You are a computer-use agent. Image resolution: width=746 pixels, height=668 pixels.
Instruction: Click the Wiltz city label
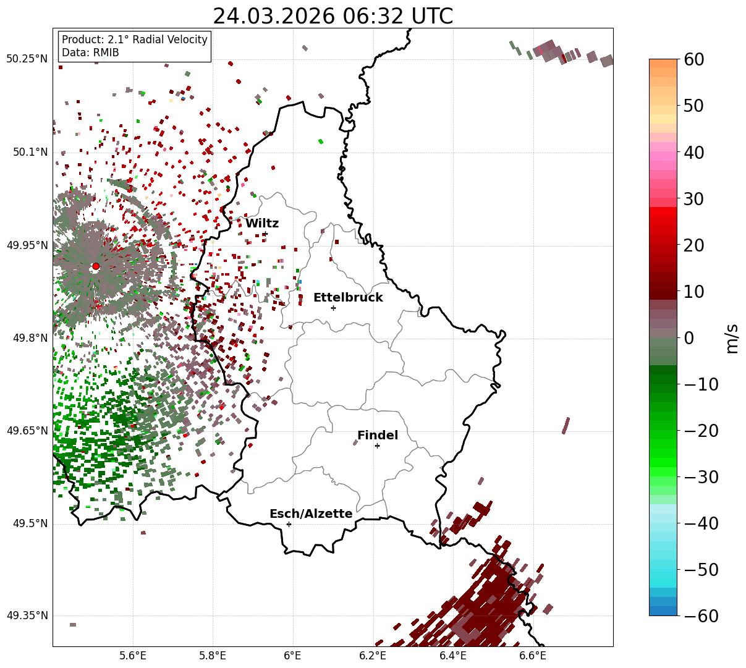tap(262, 223)
